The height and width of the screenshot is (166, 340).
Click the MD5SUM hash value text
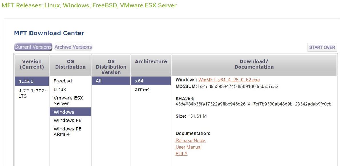[238, 86]
